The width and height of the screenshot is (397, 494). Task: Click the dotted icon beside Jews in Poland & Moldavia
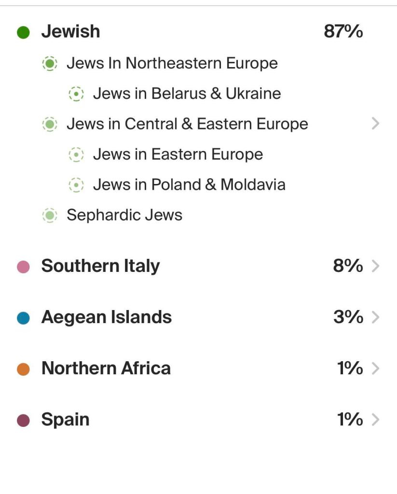click(76, 184)
